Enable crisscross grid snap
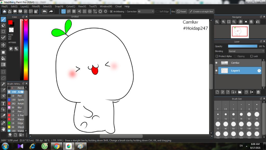The width and height of the screenshot is (266, 150). pyautogui.click(x=74, y=11)
